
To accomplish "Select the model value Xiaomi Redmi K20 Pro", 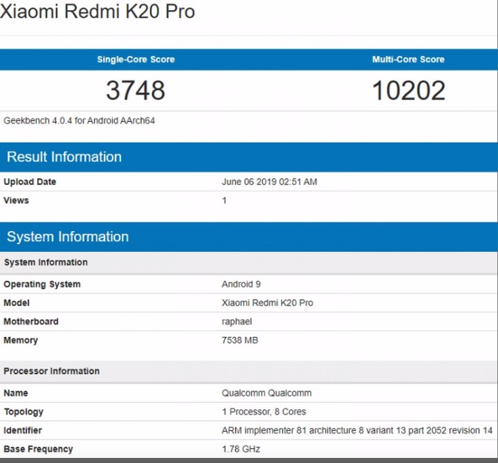I will [x=268, y=302].
